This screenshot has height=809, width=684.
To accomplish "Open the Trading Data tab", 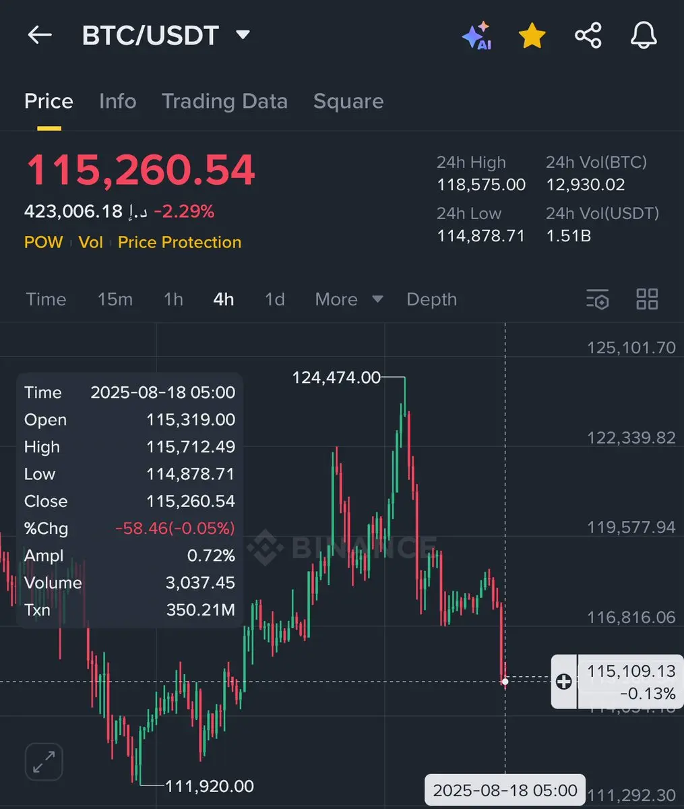I will (x=224, y=101).
